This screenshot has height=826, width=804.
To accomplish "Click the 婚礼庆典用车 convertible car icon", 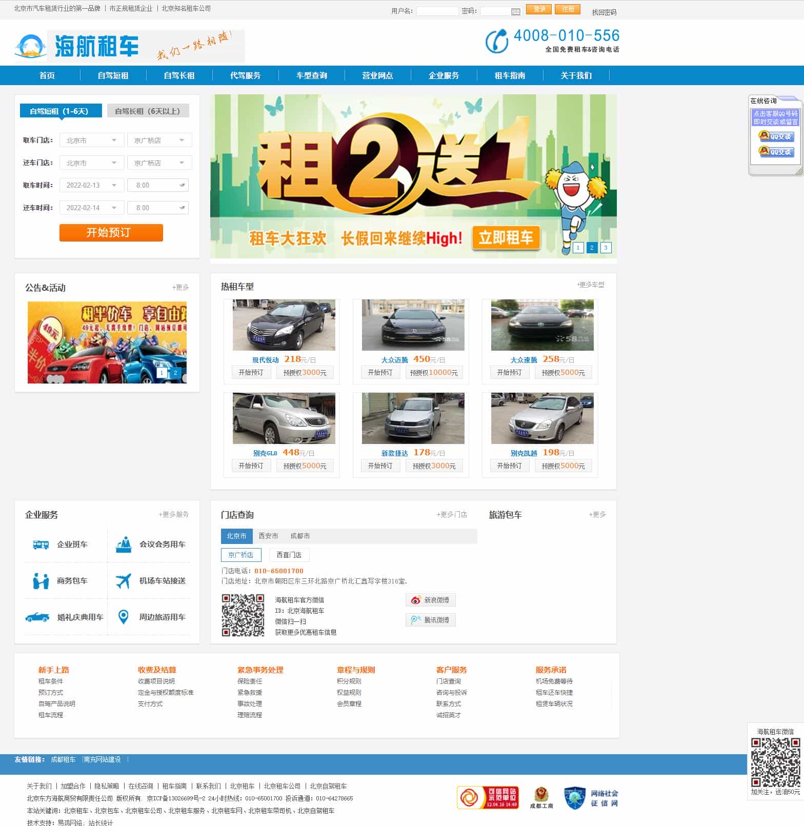I will pyautogui.click(x=37, y=617).
